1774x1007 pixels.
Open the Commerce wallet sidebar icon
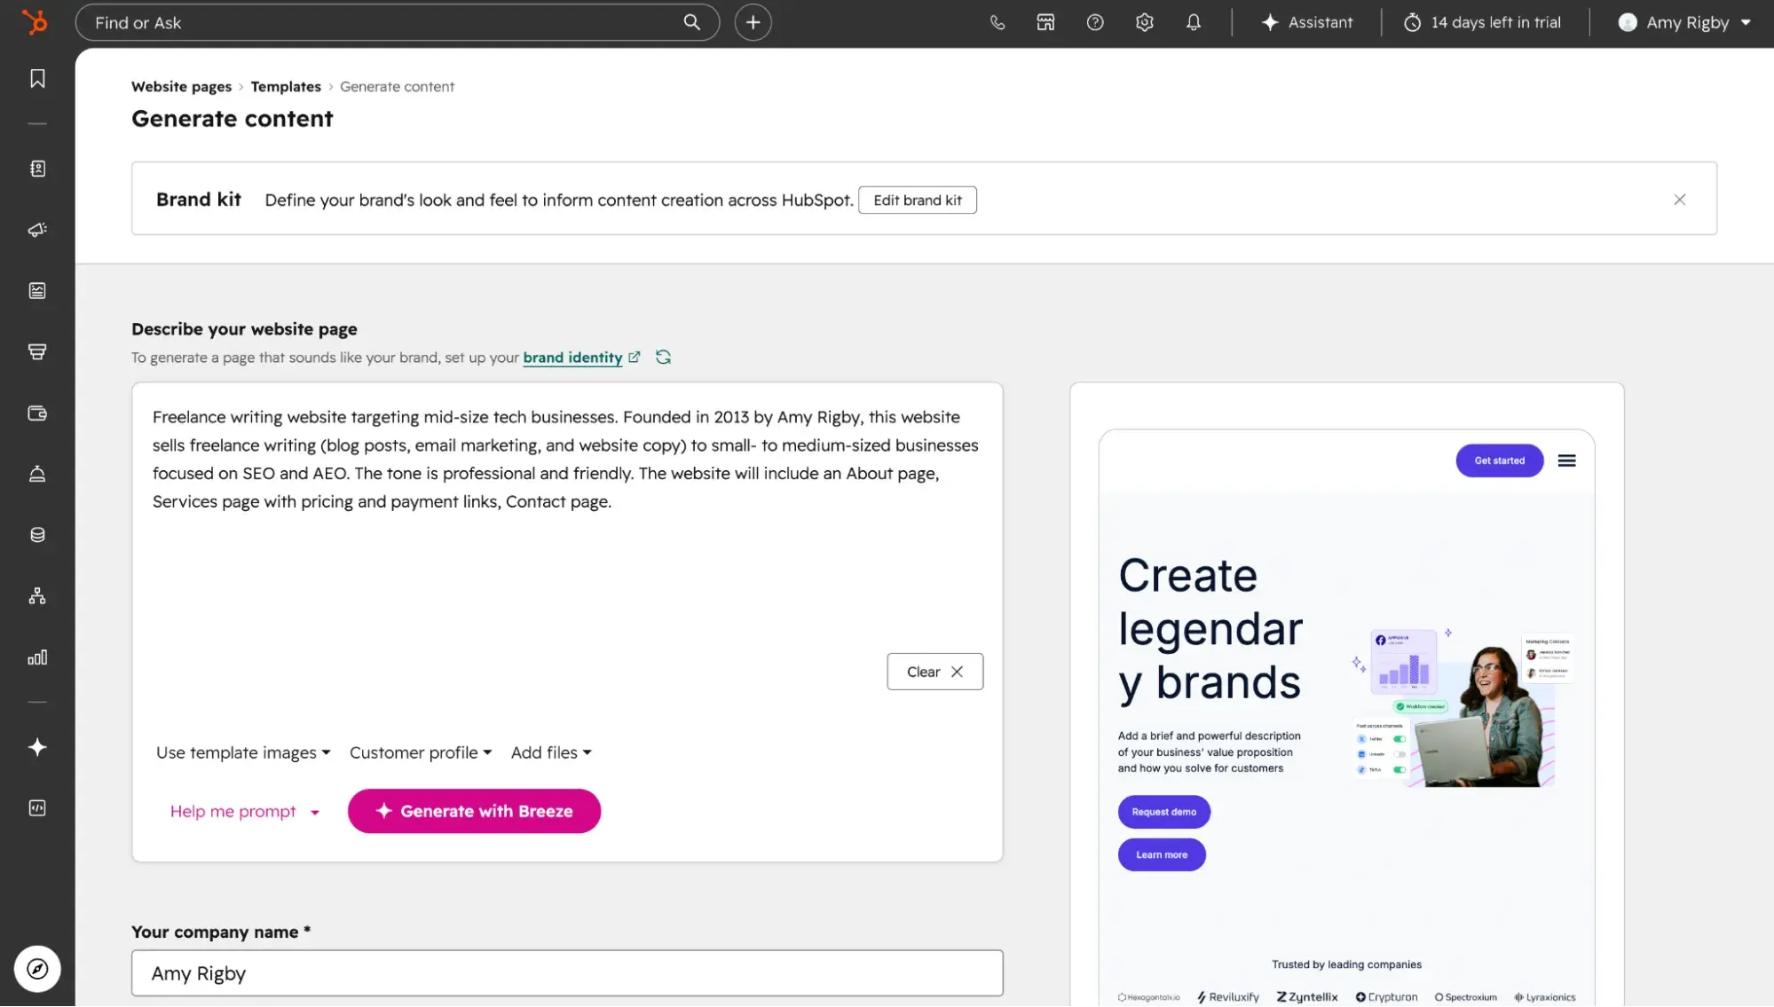pyautogui.click(x=37, y=413)
